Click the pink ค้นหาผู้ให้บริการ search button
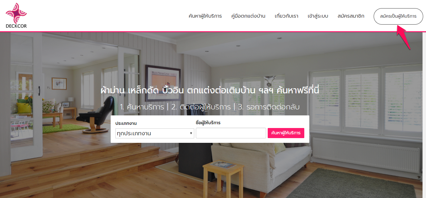426x198 pixels. [x=286, y=133]
